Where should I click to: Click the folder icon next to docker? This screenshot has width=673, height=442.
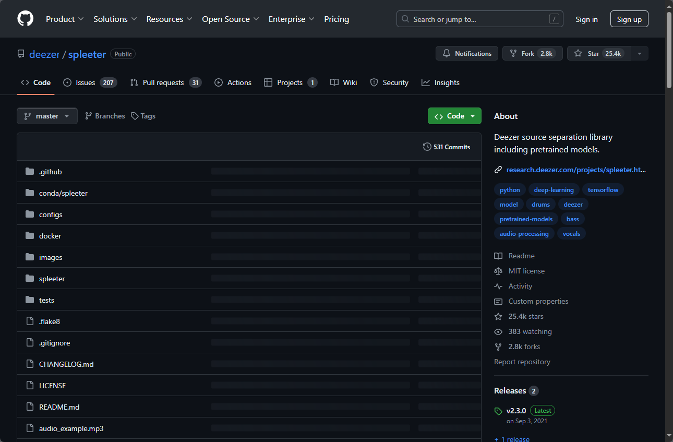[x=30, y=236]
